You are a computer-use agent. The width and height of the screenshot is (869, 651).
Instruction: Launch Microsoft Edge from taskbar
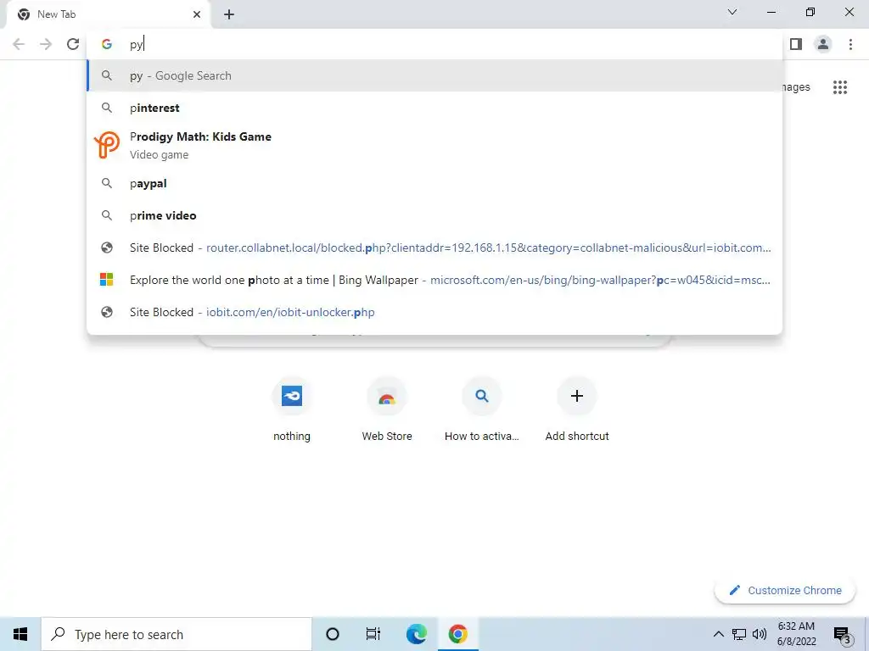(416, 634)
